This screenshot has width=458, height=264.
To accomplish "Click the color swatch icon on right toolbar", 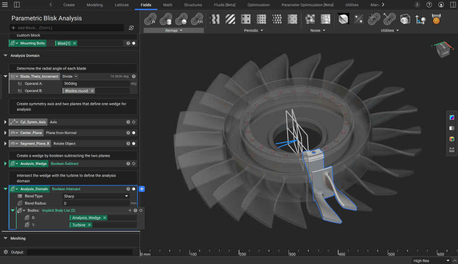I will [451, 117].
